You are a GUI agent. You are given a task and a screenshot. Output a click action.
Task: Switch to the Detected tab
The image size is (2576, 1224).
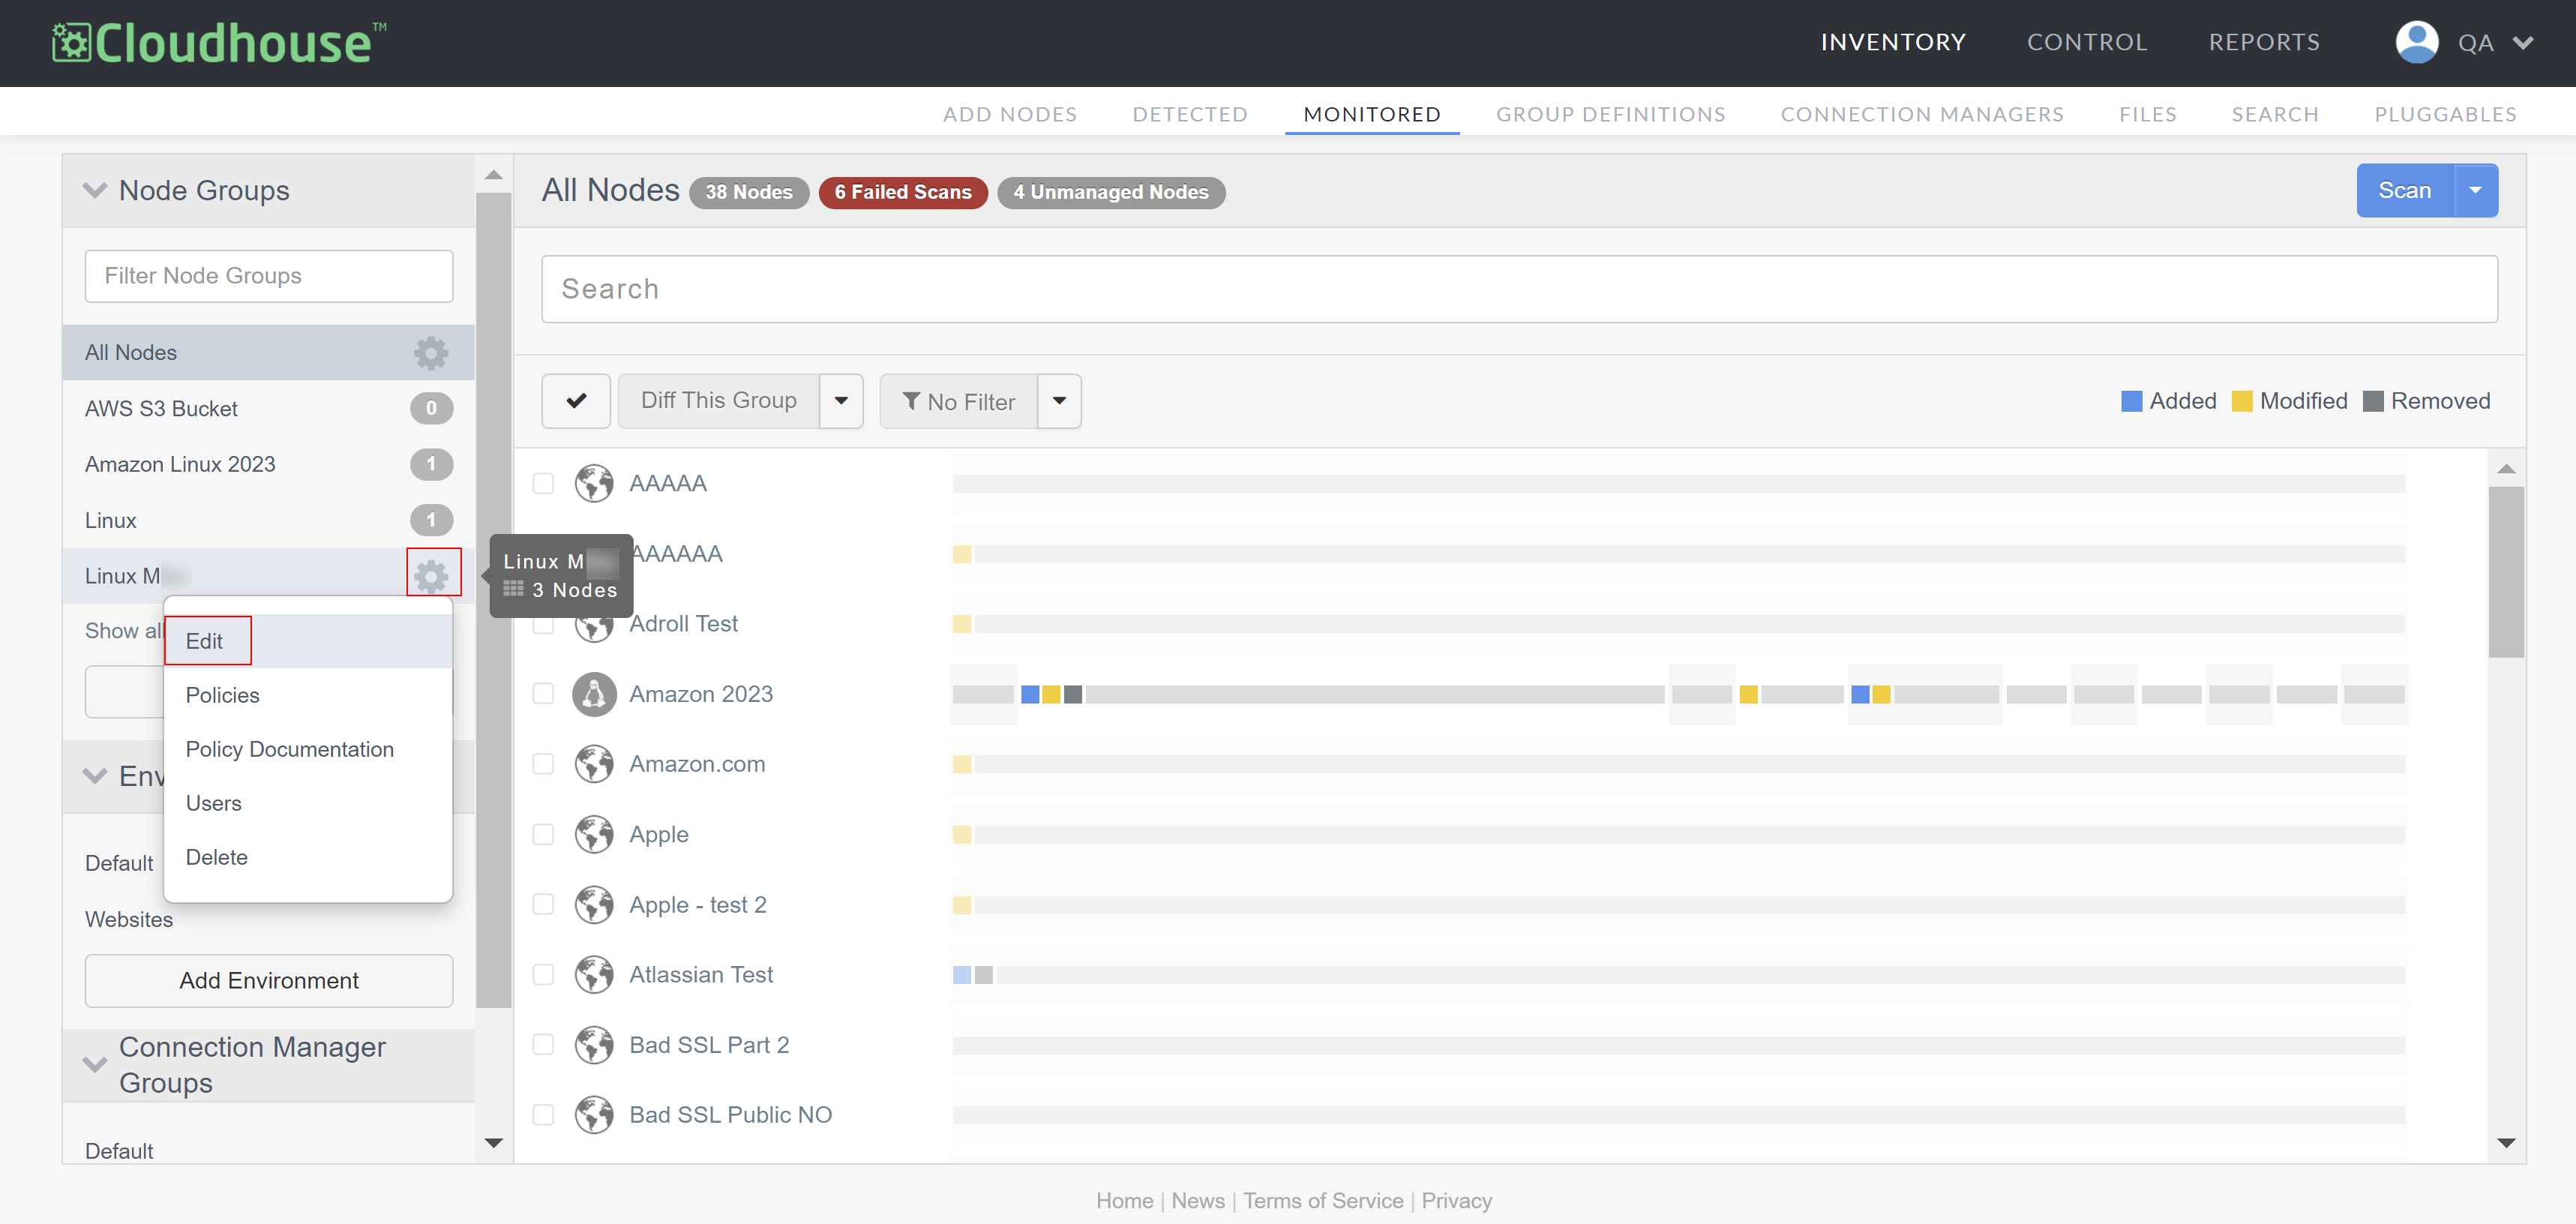[x=1190, y=114]
